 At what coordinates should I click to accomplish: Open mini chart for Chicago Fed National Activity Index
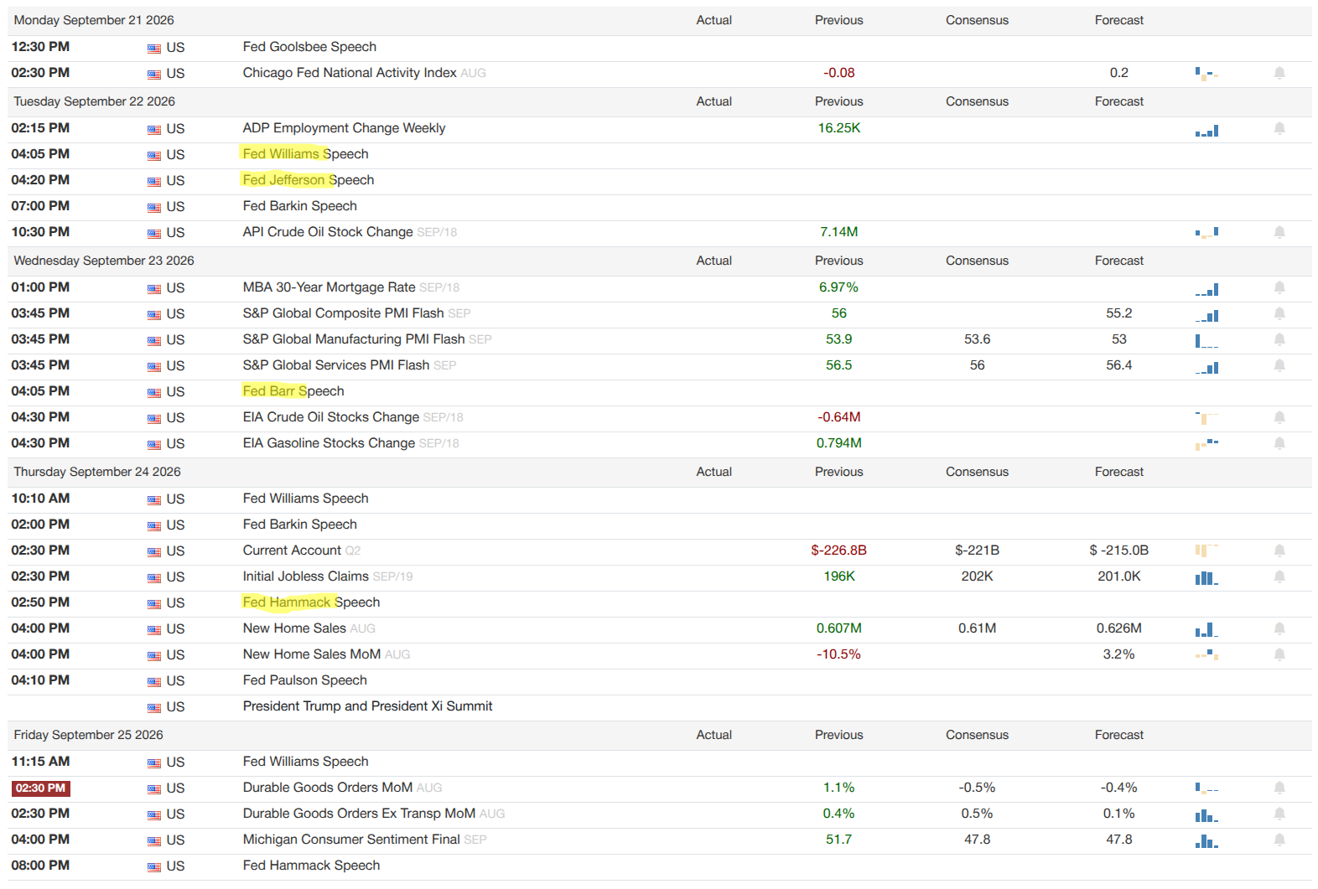pos(1206,74)
